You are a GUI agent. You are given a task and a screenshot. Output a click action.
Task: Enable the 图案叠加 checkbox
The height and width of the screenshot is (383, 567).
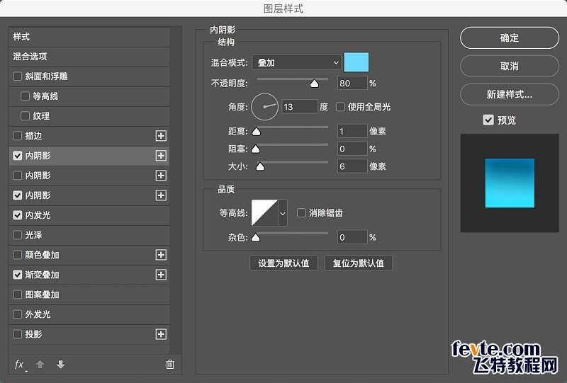[17, 295]
